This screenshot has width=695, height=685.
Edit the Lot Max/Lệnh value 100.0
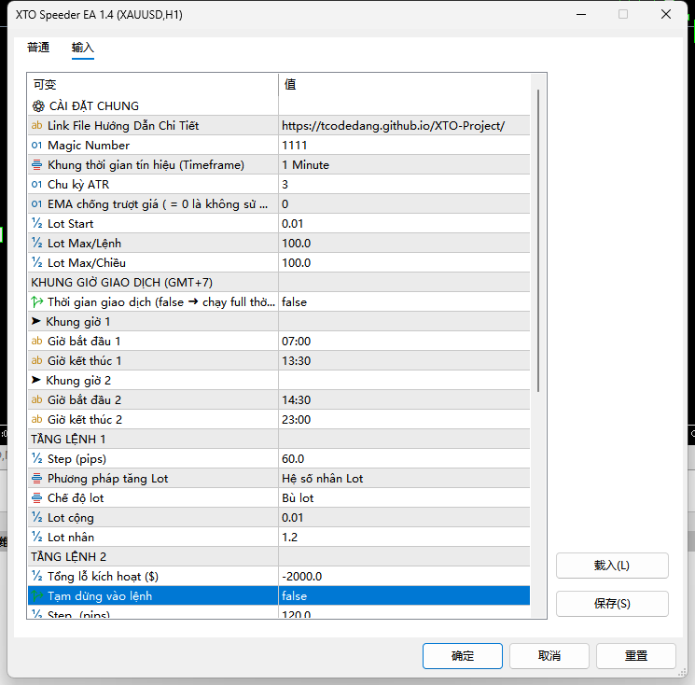click(x=404, y=243)
